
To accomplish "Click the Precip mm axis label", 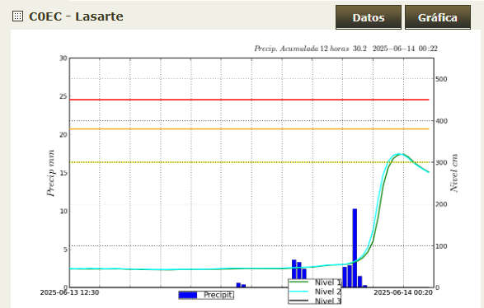I will pyautogui.click(x=50, y=173).
